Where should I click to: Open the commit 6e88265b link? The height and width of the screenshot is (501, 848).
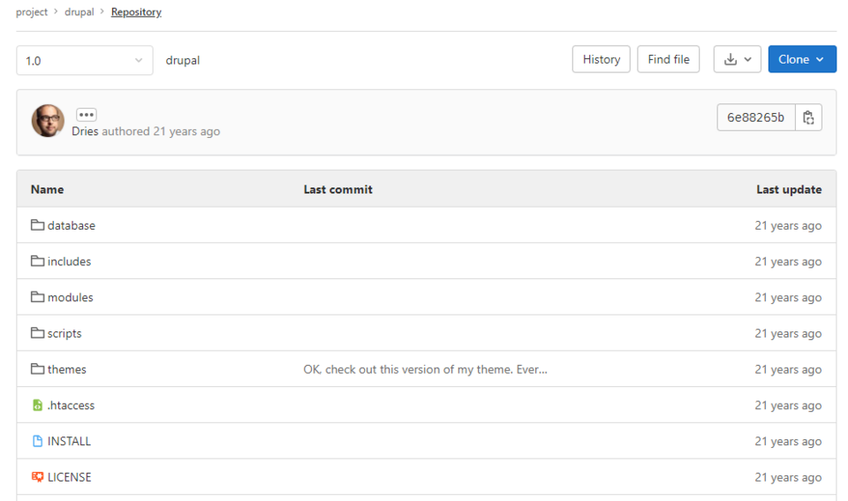[x=755, y=118]
